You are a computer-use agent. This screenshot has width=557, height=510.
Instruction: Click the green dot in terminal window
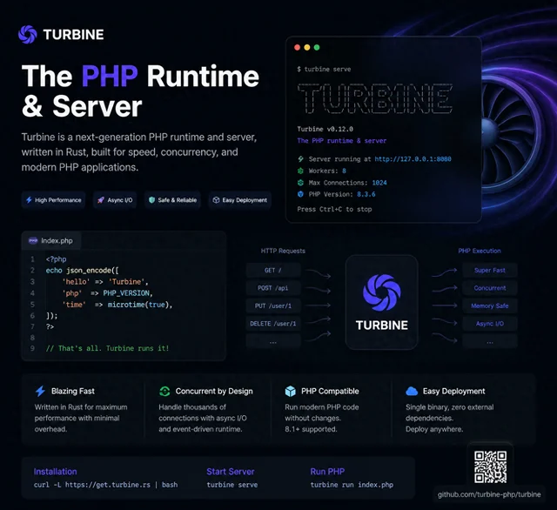[317, 47]
